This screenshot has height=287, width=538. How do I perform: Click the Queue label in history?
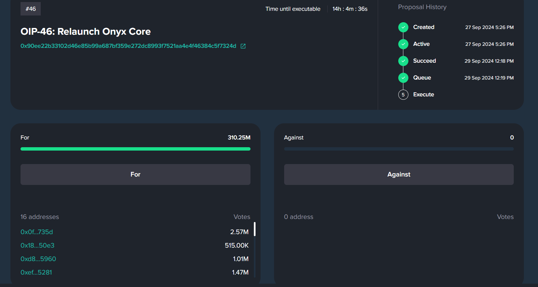click(422, 77)
